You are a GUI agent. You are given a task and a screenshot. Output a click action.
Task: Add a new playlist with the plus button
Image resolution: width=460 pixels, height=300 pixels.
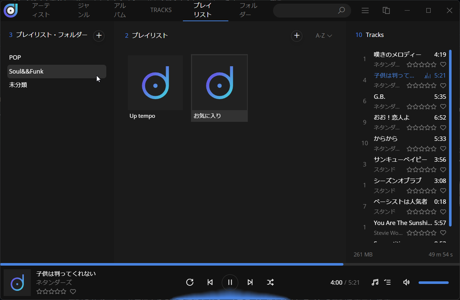[297, 35]
